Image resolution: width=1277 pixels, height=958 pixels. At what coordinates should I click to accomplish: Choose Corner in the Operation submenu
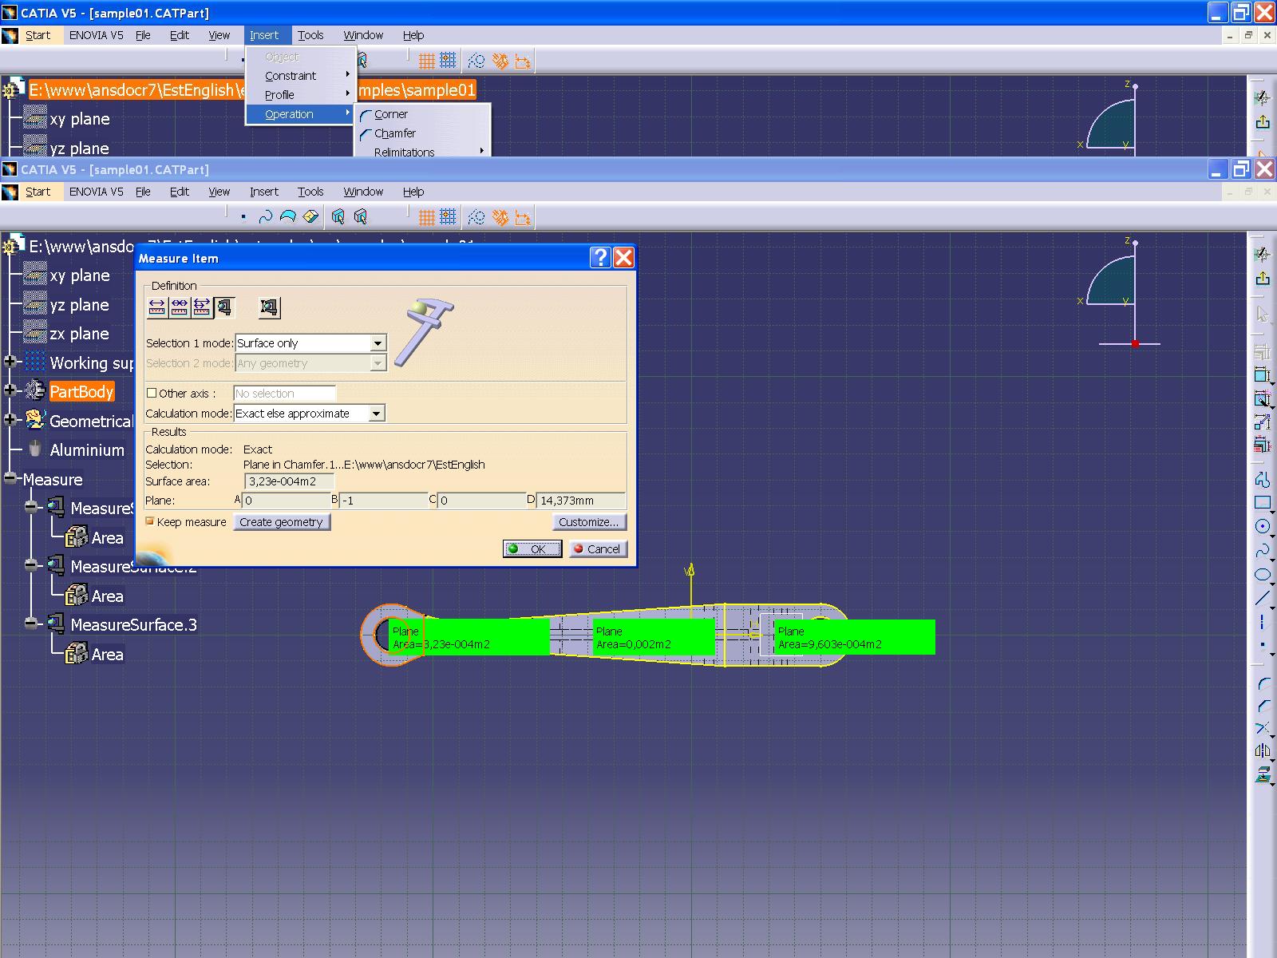(422, 114)
